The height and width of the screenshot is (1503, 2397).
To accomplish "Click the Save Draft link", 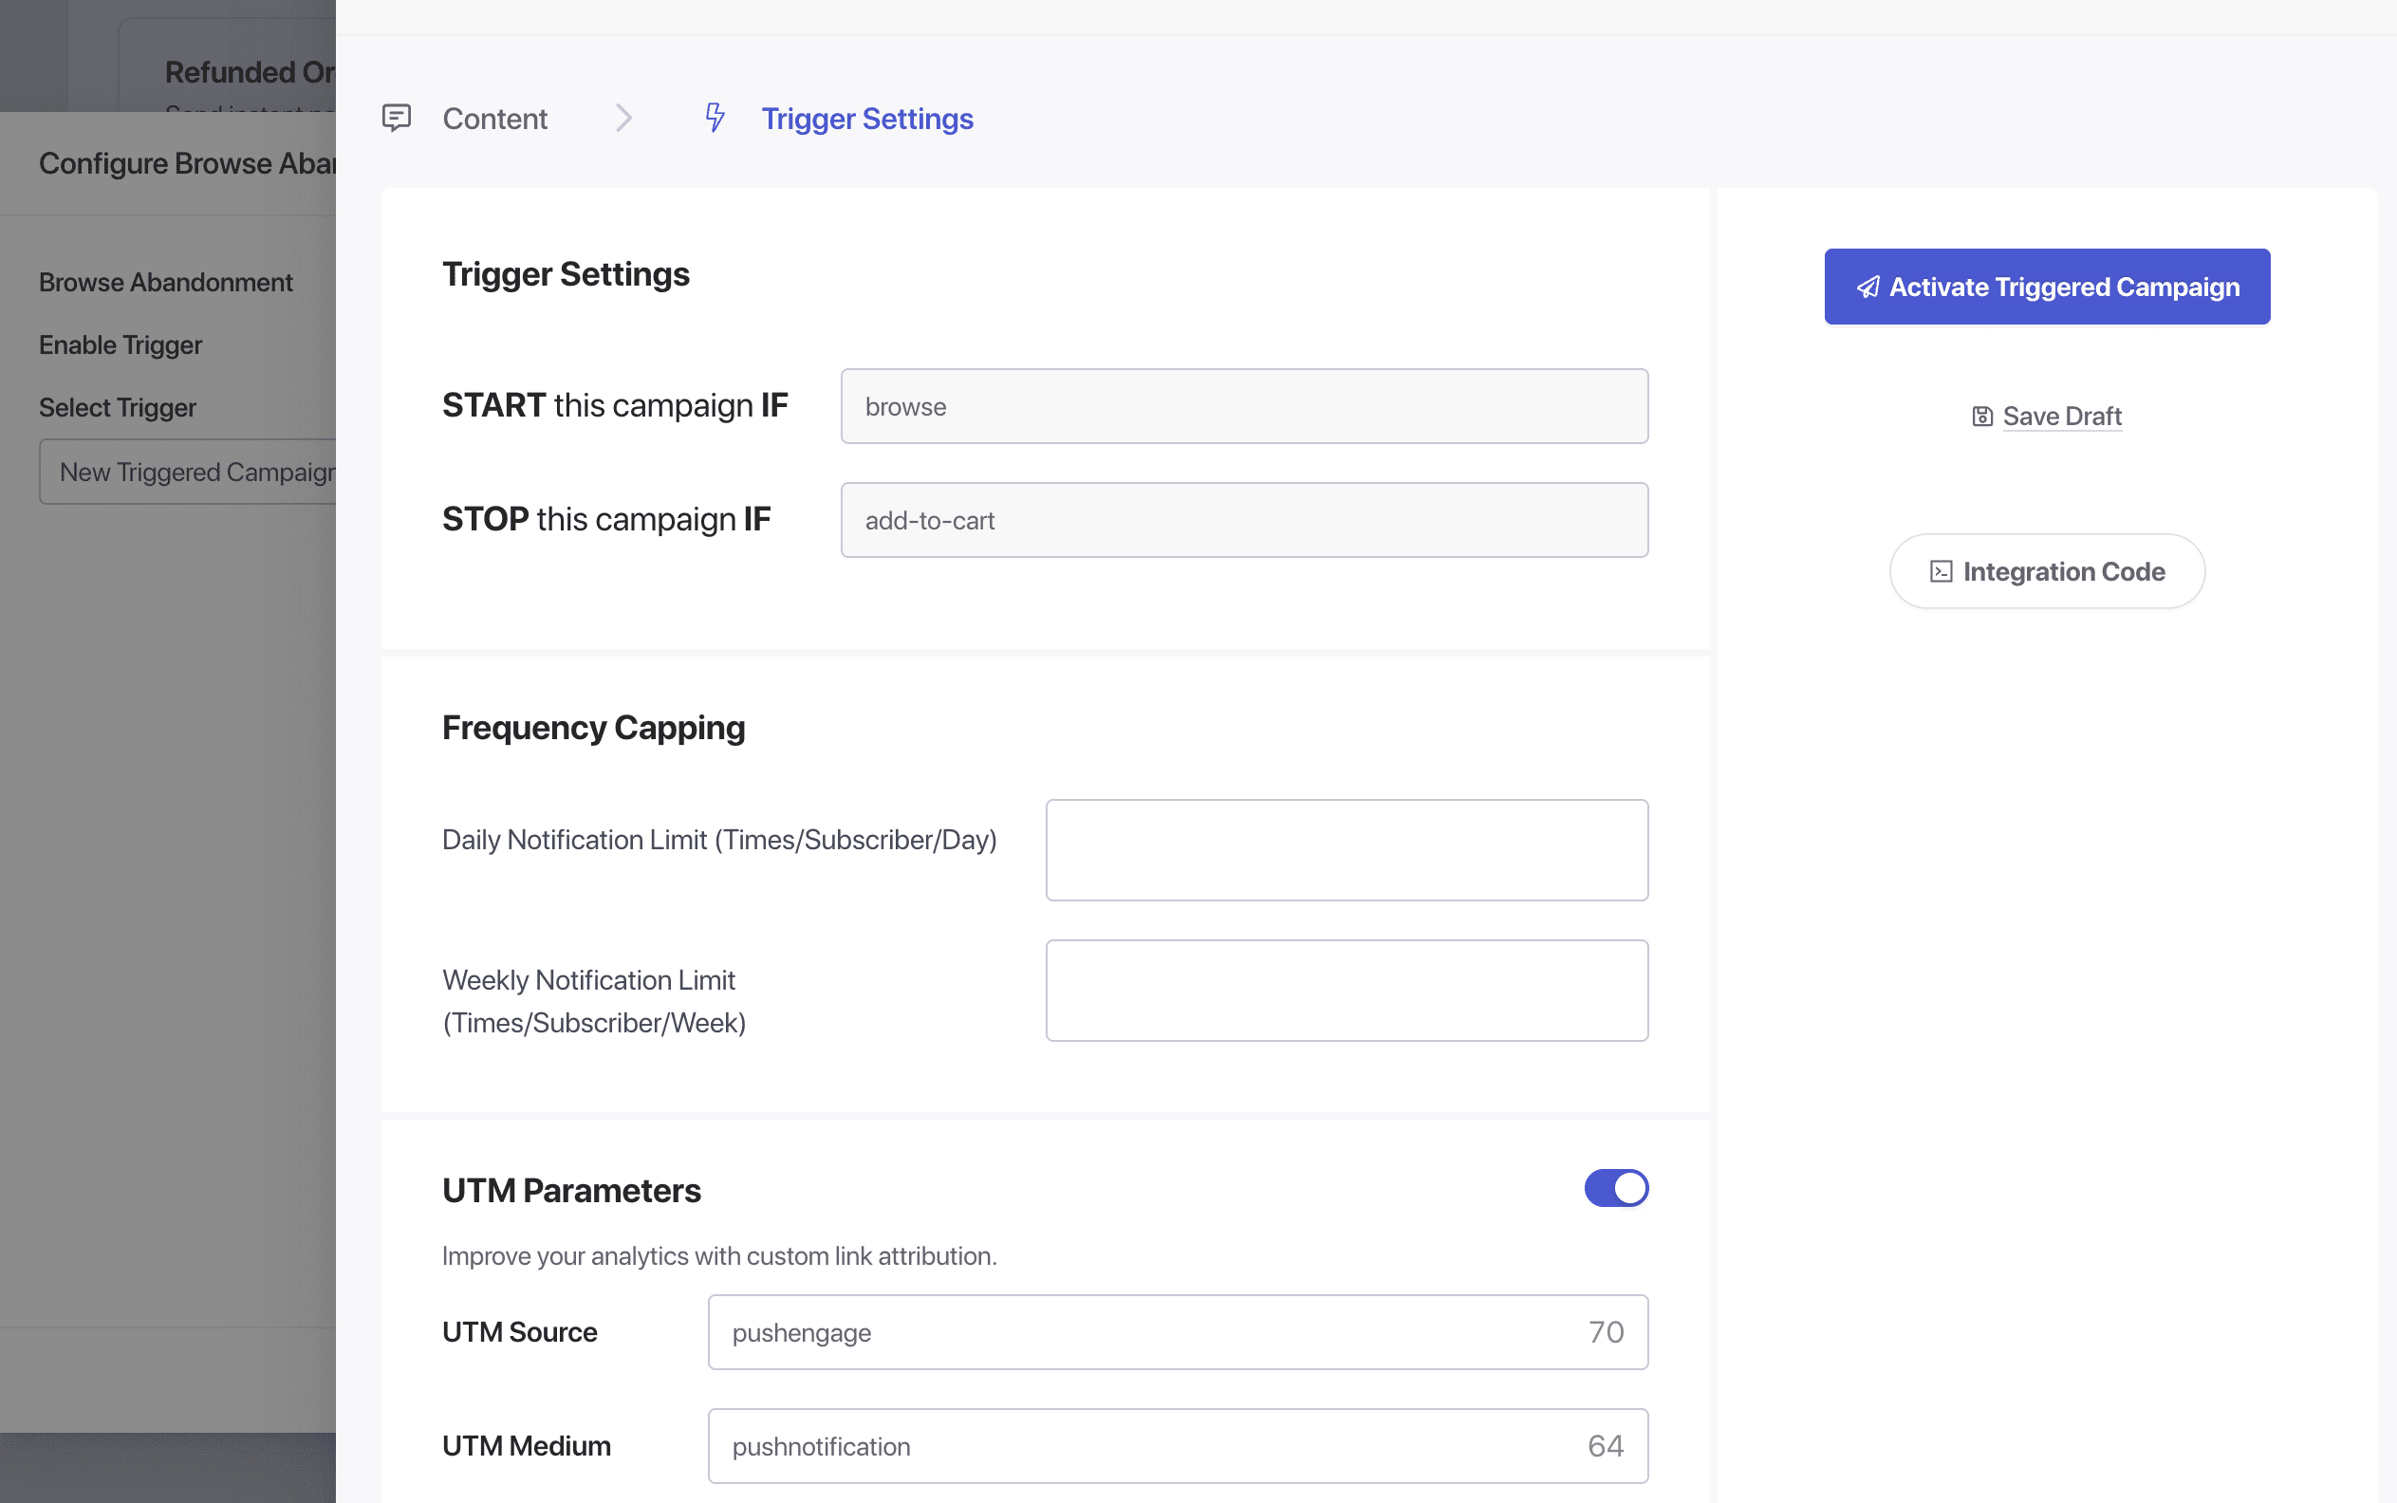I will [x=2061, y=417].
